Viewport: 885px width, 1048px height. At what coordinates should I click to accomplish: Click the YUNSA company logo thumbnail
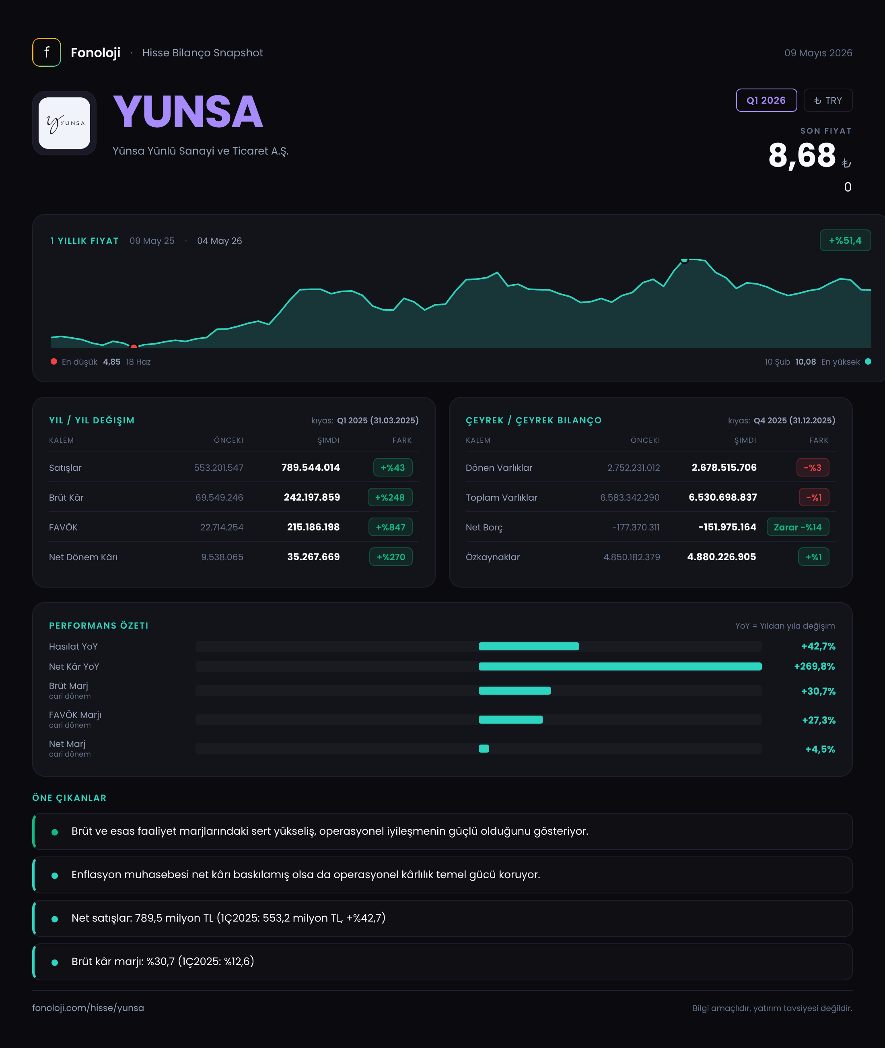pos(64,123)
